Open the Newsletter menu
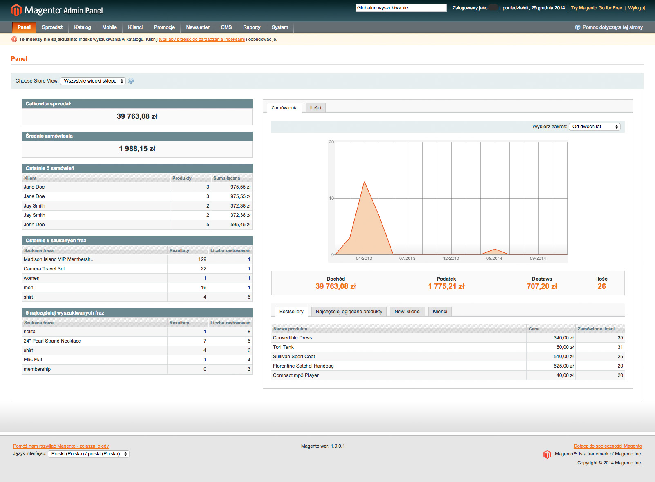Image resolution: width=655 pixels, height=482 pixels. click(198, 27)
